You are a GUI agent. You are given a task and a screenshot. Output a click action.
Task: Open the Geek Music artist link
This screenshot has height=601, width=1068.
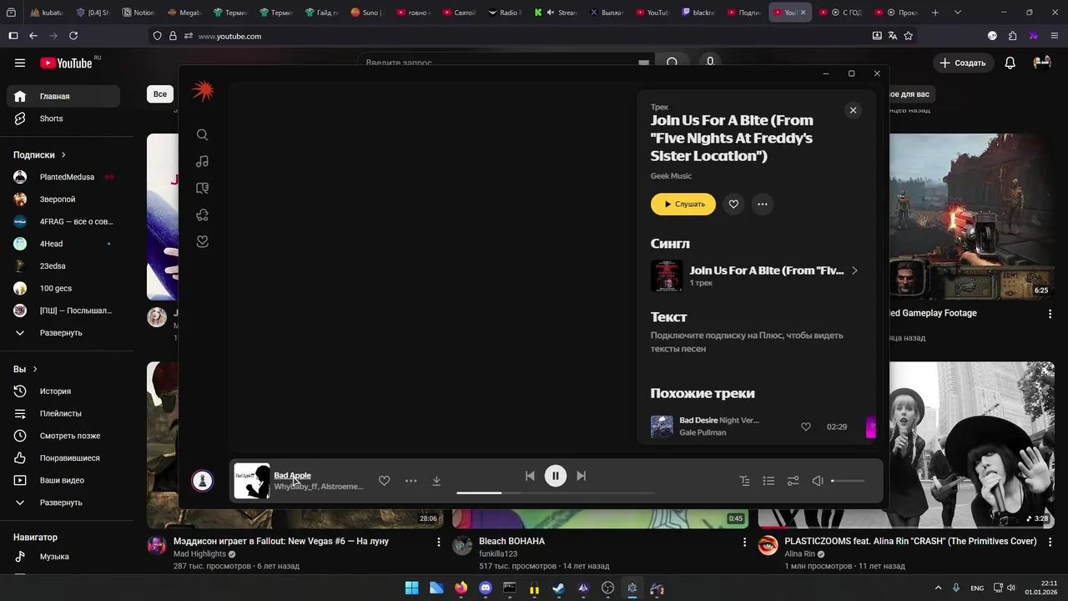coord(671,176)
